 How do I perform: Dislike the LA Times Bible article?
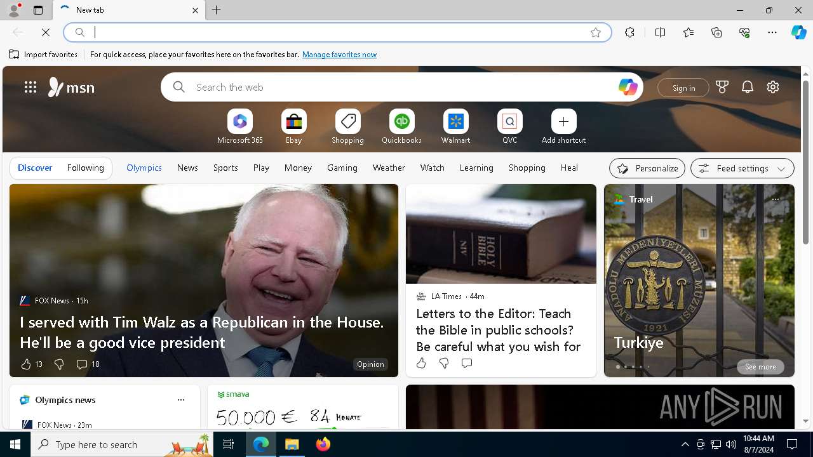click(444, 363)
